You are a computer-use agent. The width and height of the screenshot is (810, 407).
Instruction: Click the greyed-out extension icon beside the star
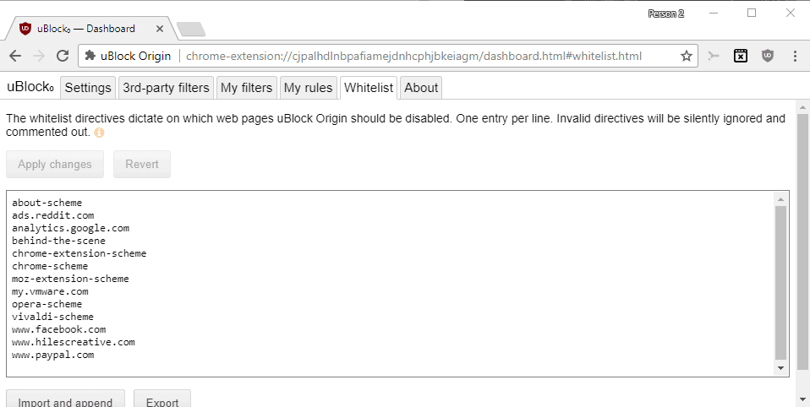[x=714, y=56]
